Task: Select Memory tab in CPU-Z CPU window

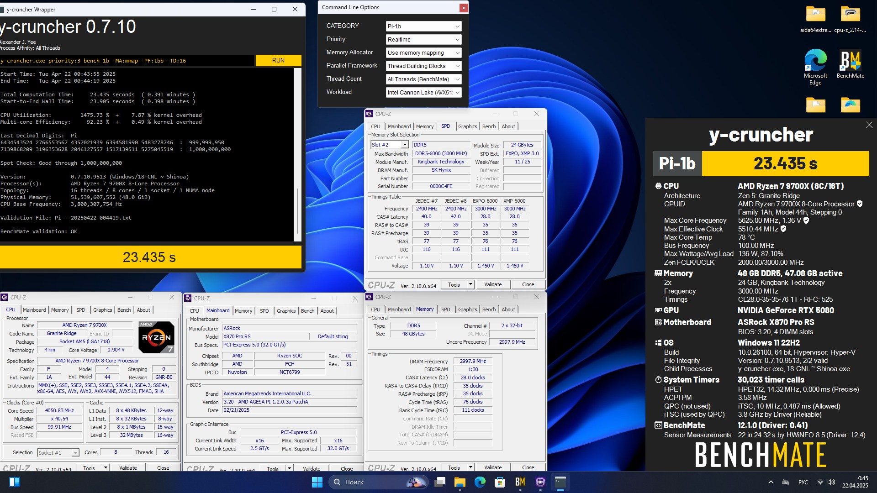Action: pos(60,310)
